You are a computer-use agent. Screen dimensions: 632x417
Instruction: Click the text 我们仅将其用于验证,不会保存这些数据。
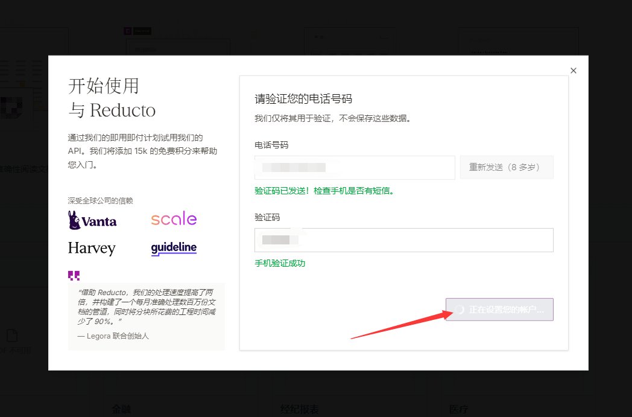pyautogui.click(x=333, y=118)
